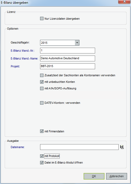Close the E-Bilanz übergeben window
131x184 pixels.
click(x=124, y=2)
